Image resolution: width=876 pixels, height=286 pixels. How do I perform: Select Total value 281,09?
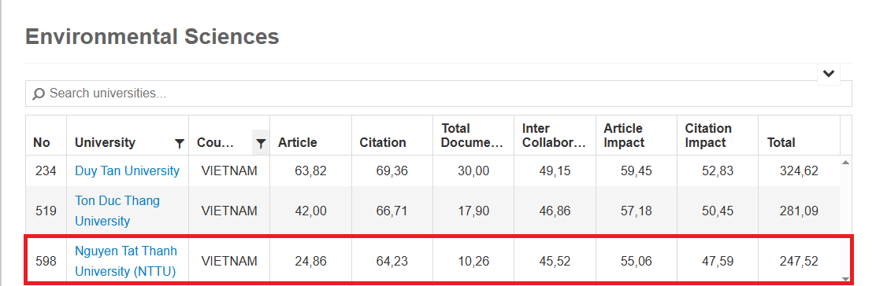[x=799, y=211]
